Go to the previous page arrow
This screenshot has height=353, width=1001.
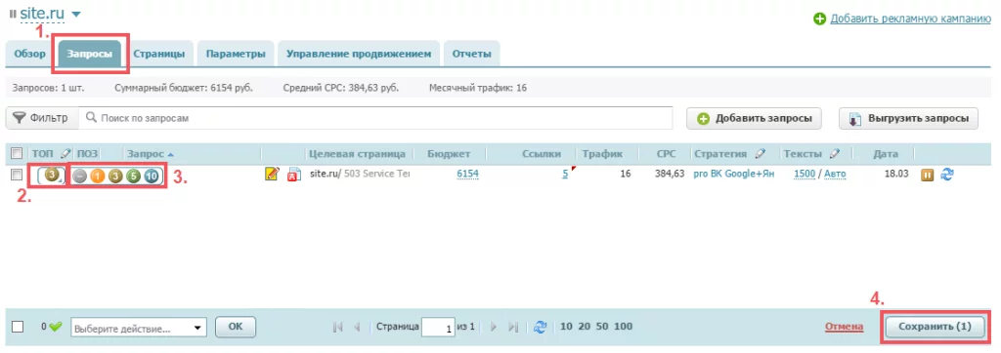tap(357, 327)
